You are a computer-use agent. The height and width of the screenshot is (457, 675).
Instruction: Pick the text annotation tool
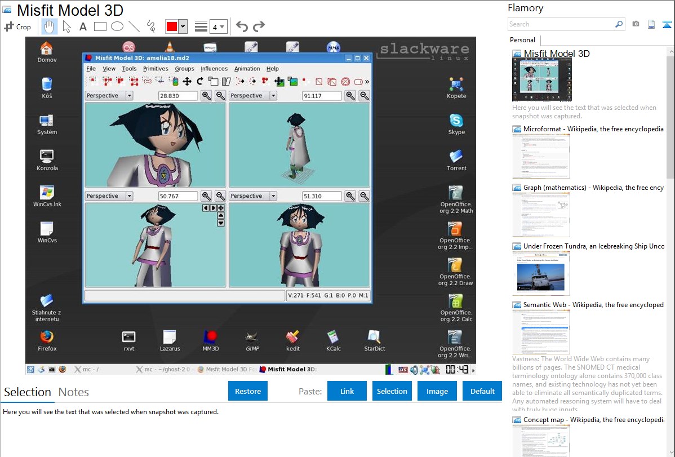tap(83, 26)
